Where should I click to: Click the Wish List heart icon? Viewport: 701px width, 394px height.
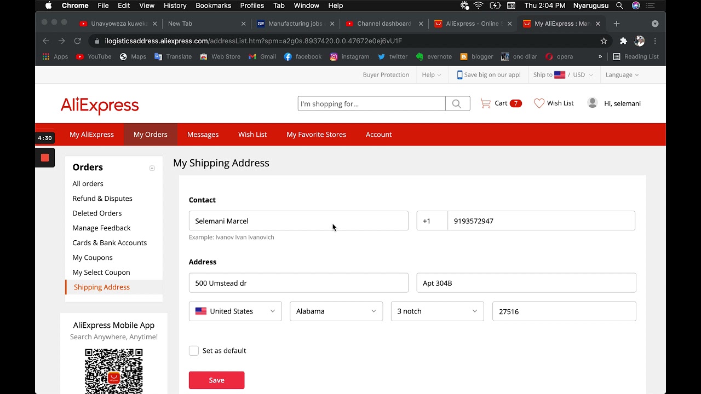pos(539,103)
